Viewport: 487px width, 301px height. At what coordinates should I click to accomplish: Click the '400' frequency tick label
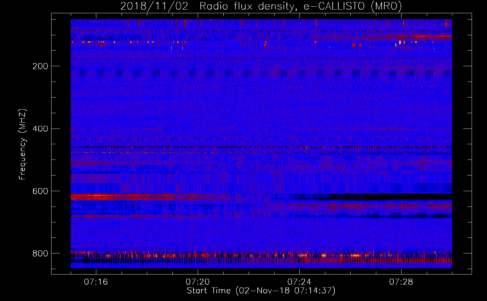[x=40, y=129]
